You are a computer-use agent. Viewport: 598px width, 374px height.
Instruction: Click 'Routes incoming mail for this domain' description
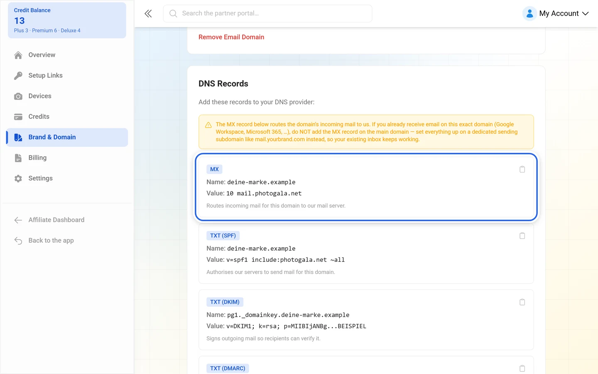[276, 206]
